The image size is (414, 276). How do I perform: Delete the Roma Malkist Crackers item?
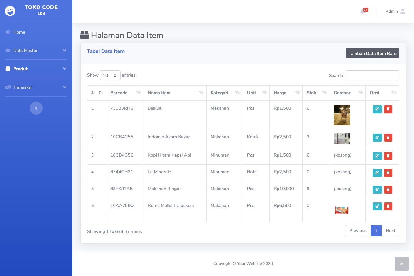click(x=388, y=206)
